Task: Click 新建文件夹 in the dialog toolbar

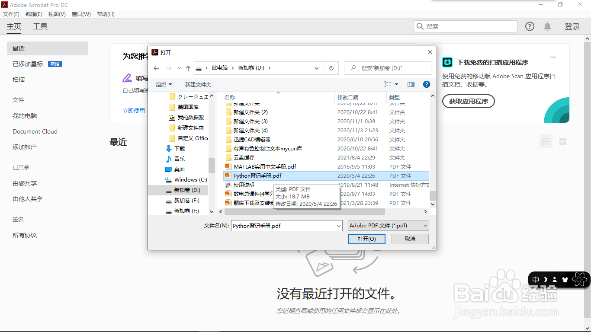Action: click(x=198, y=84)
